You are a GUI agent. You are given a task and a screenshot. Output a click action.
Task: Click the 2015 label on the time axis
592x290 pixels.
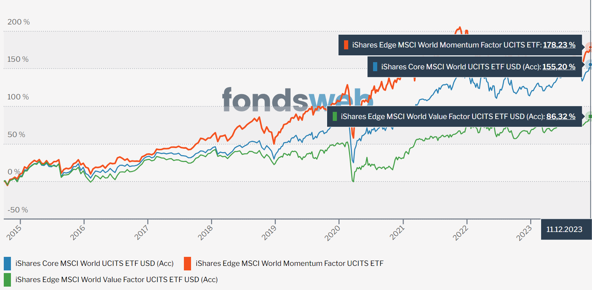click(14, 232)
